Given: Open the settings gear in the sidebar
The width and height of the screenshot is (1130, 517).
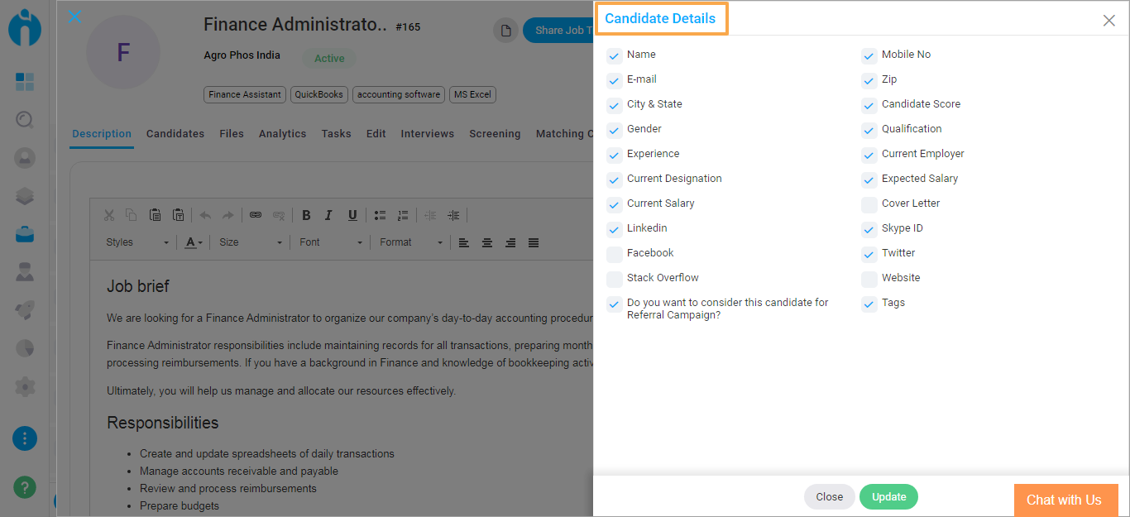Looking at the screenshot, I should (x=25, y=386).
